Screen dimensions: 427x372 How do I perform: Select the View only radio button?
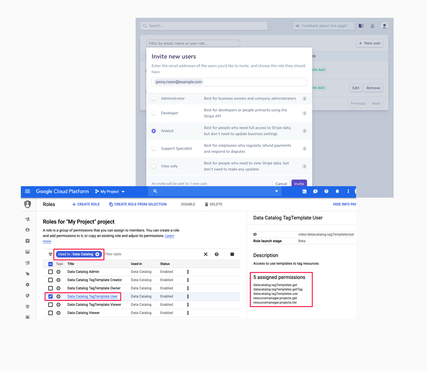pos(154,166)
